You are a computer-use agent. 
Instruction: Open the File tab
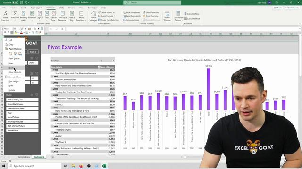[4, 8]
